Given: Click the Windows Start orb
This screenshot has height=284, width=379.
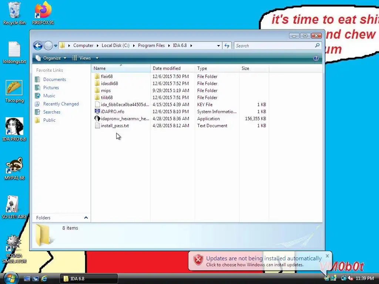Looking at the screenshot, I should point(11,278).
